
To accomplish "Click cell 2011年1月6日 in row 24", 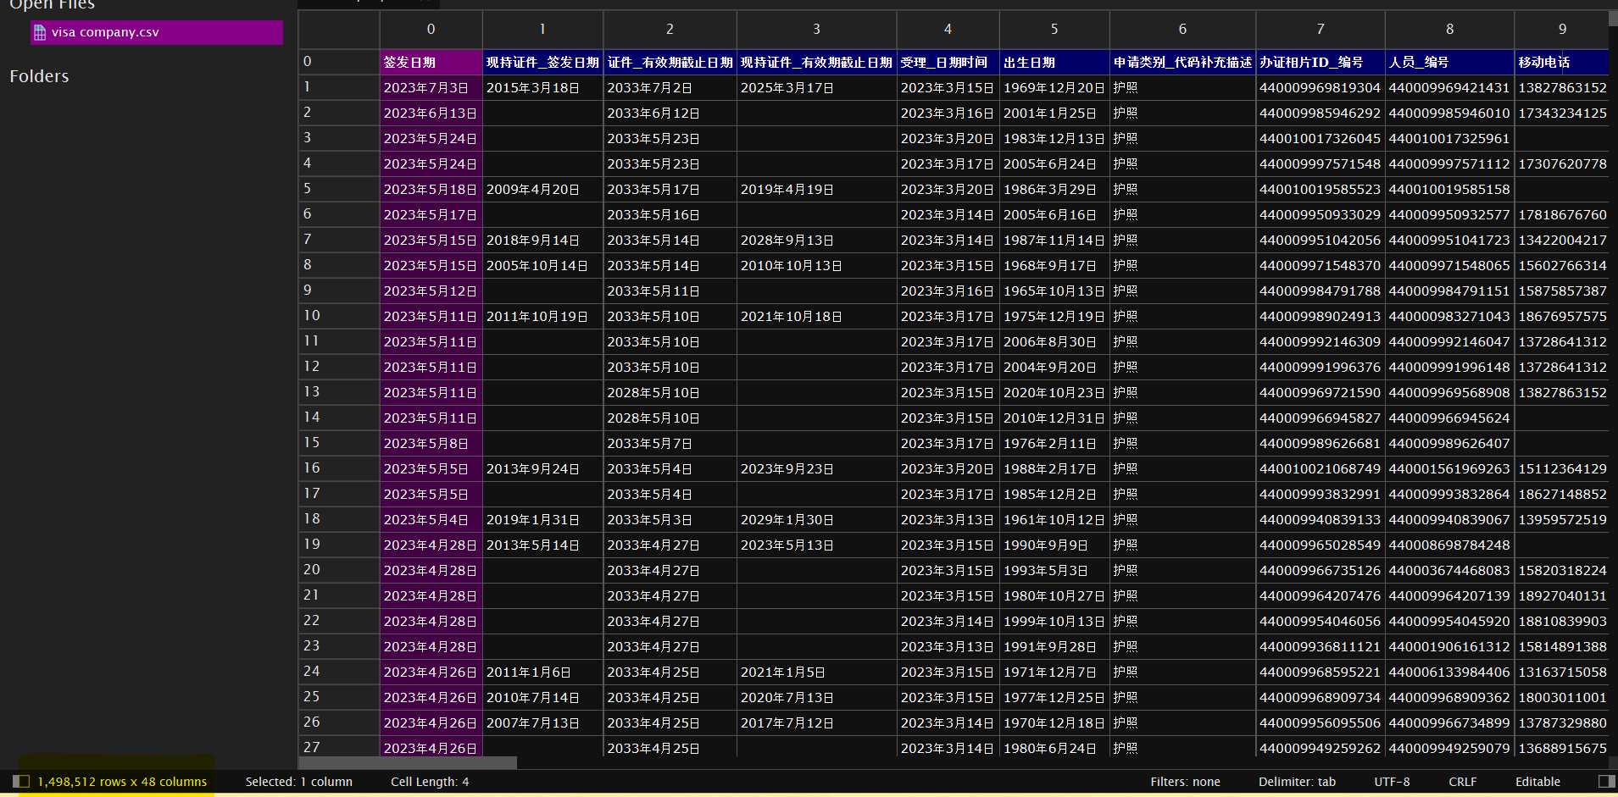I will 542,672.
